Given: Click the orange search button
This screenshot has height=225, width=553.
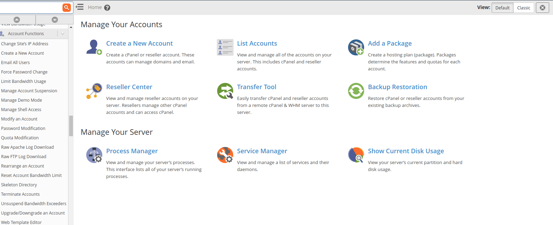Looking at the screenshot, I should coord(66,8).
